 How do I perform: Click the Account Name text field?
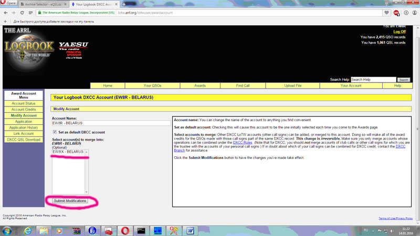[110, 123]
